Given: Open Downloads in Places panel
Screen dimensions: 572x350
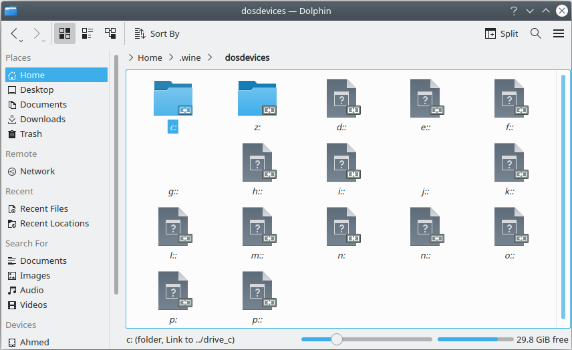Looking at the screenshot, I should tap(57, 119).
